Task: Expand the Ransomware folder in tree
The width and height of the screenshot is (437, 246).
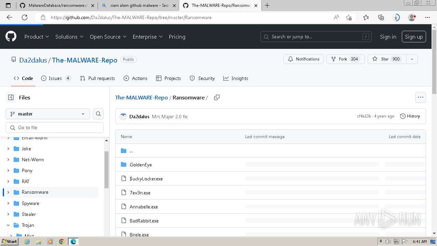Action: pyautogui.click(x=8, y=192)
